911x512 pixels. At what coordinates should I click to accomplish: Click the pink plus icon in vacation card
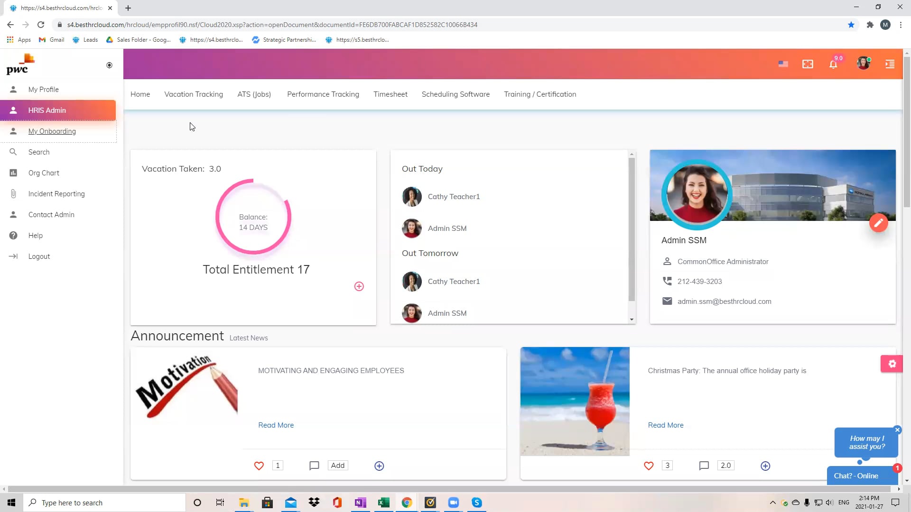(x=359, y=286)
